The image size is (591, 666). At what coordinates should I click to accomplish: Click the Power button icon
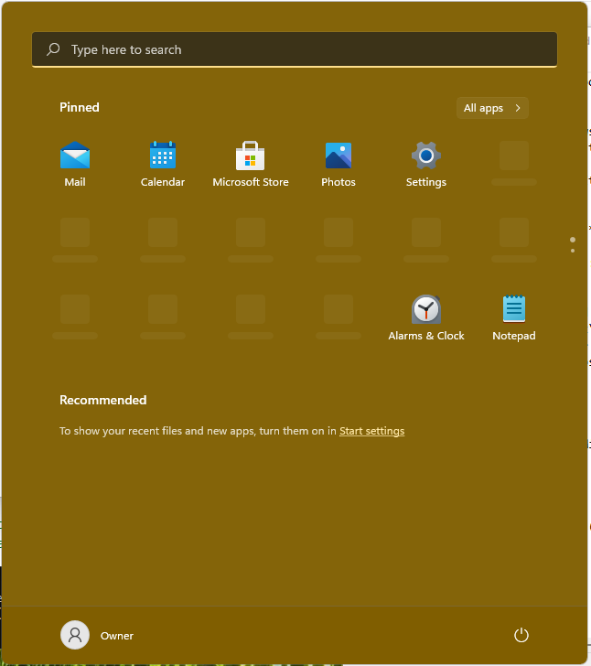[x=521, y=635]
